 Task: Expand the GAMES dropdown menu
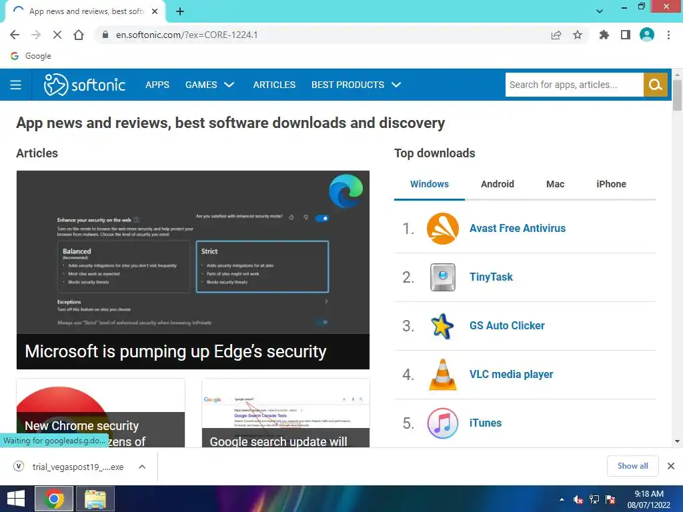click(x=210, y=85)
